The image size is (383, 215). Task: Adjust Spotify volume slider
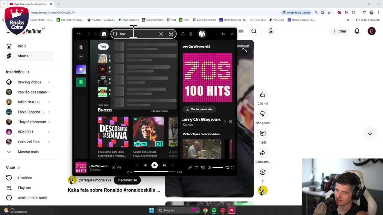pyautogui.click(x=218, y=168)
